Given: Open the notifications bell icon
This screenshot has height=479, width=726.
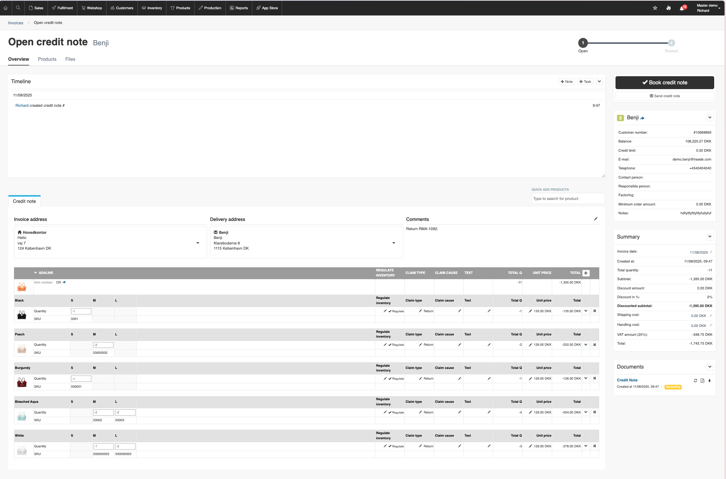Looking at the screenshot, I should click(x=681, y=8).
